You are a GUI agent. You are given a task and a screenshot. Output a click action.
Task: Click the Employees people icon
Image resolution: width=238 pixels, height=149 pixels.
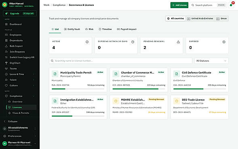point(6,35)
